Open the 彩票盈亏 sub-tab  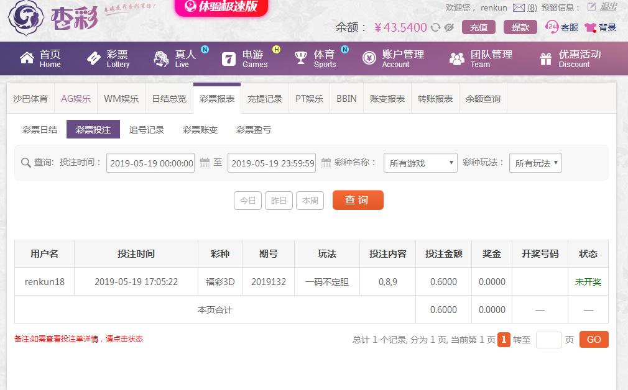(x=254, y=129)
